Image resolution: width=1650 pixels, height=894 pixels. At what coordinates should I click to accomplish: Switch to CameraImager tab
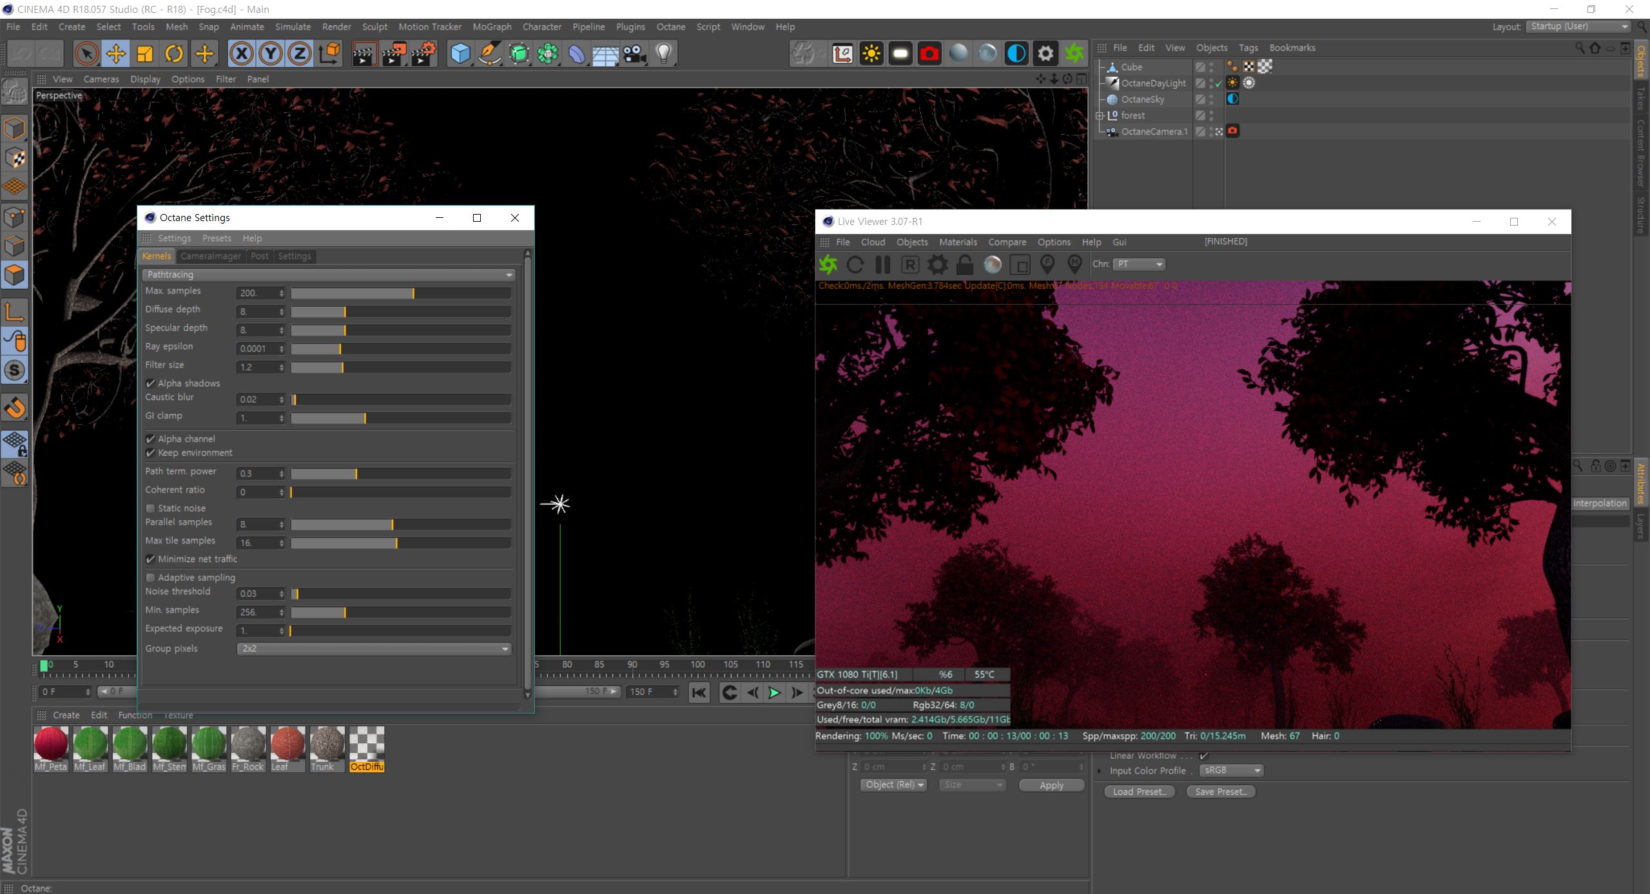pyautogui.click(x=210, y=256)
